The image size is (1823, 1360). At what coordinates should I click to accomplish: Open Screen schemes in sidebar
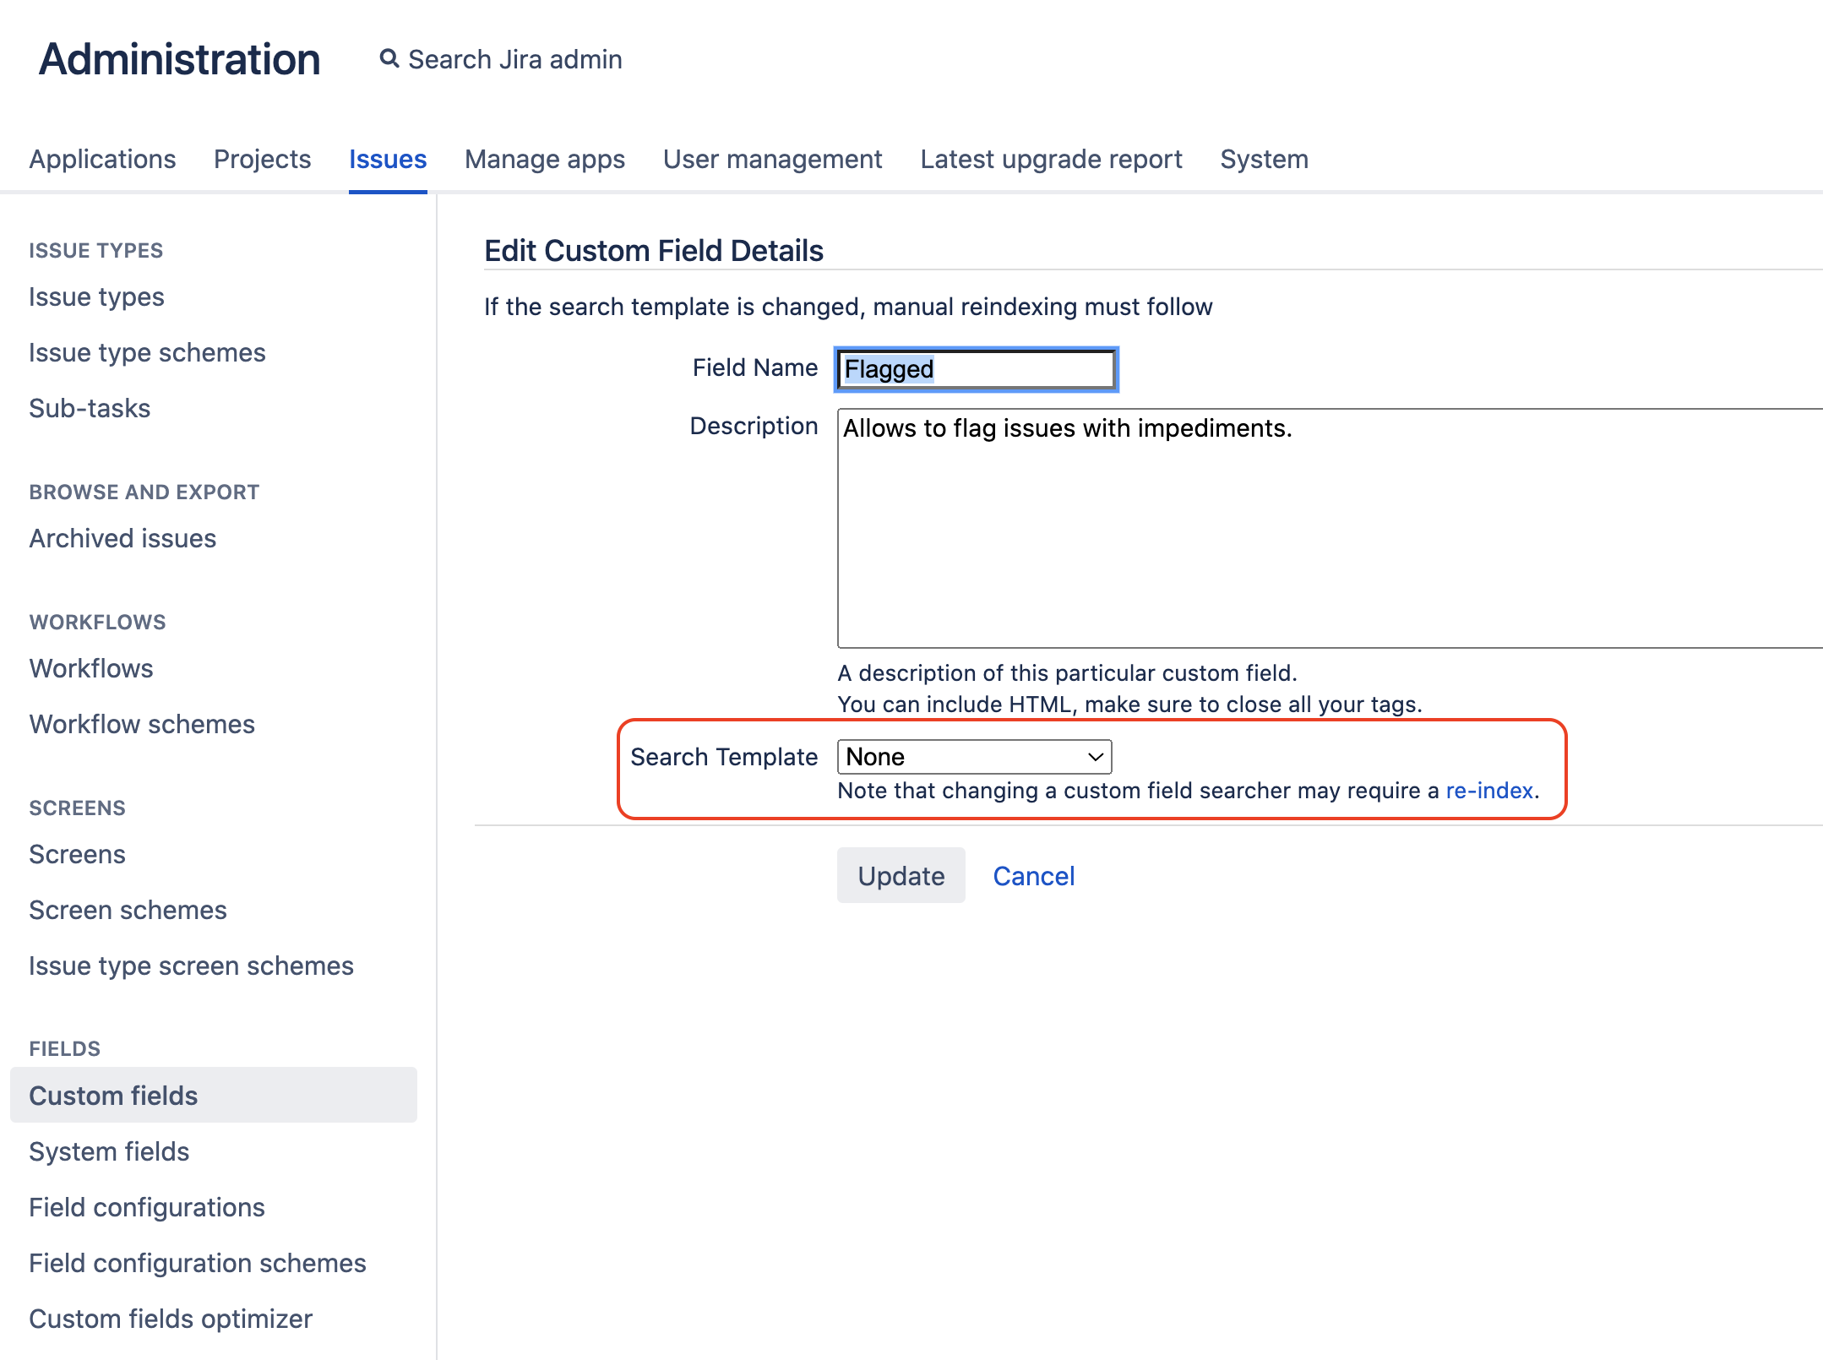click(x=128, y=910)
